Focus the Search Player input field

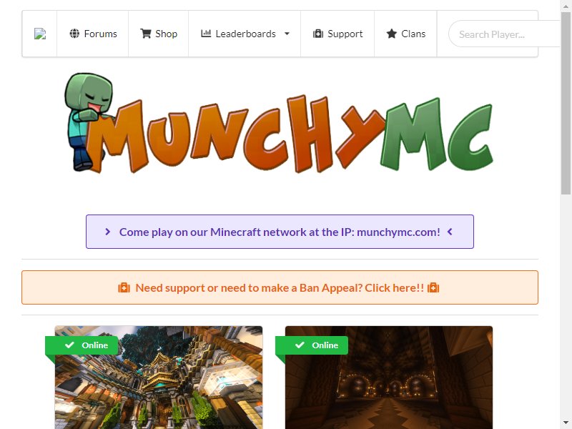click(505, 34)
